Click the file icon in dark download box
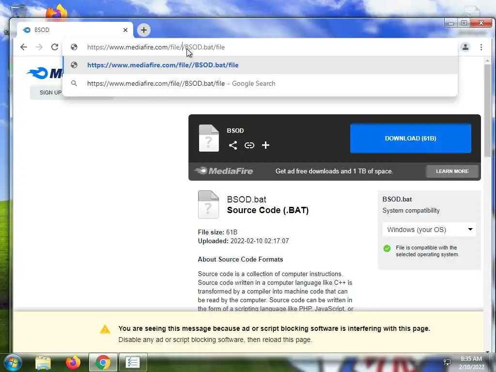Screen dimensions: 496x372 209,138
